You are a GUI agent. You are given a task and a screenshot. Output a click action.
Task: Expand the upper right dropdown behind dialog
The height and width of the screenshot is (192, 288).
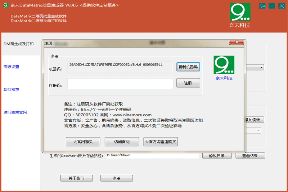[x=261, y=67]
